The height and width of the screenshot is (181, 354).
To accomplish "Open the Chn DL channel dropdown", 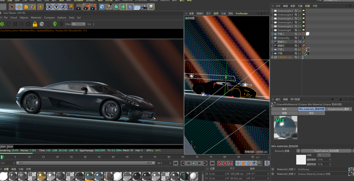I will tap(78, 24).
